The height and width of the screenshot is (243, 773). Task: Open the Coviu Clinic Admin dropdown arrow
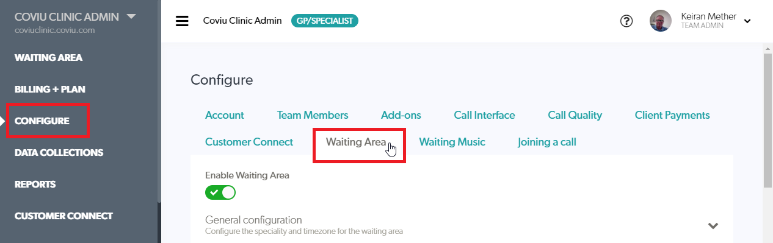[x=131, y=16]
